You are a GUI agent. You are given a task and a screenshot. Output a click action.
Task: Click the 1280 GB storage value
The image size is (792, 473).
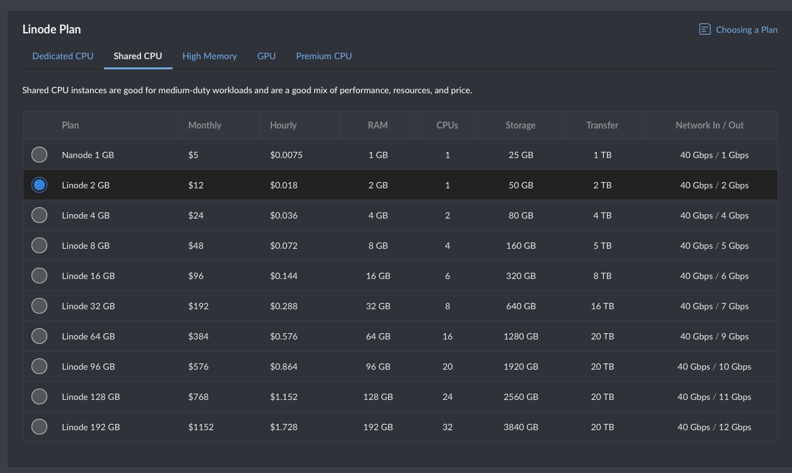coord(521,336)
